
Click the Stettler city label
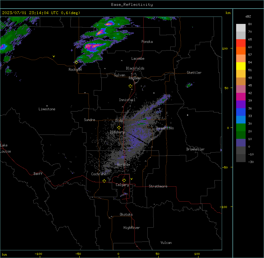194,73
